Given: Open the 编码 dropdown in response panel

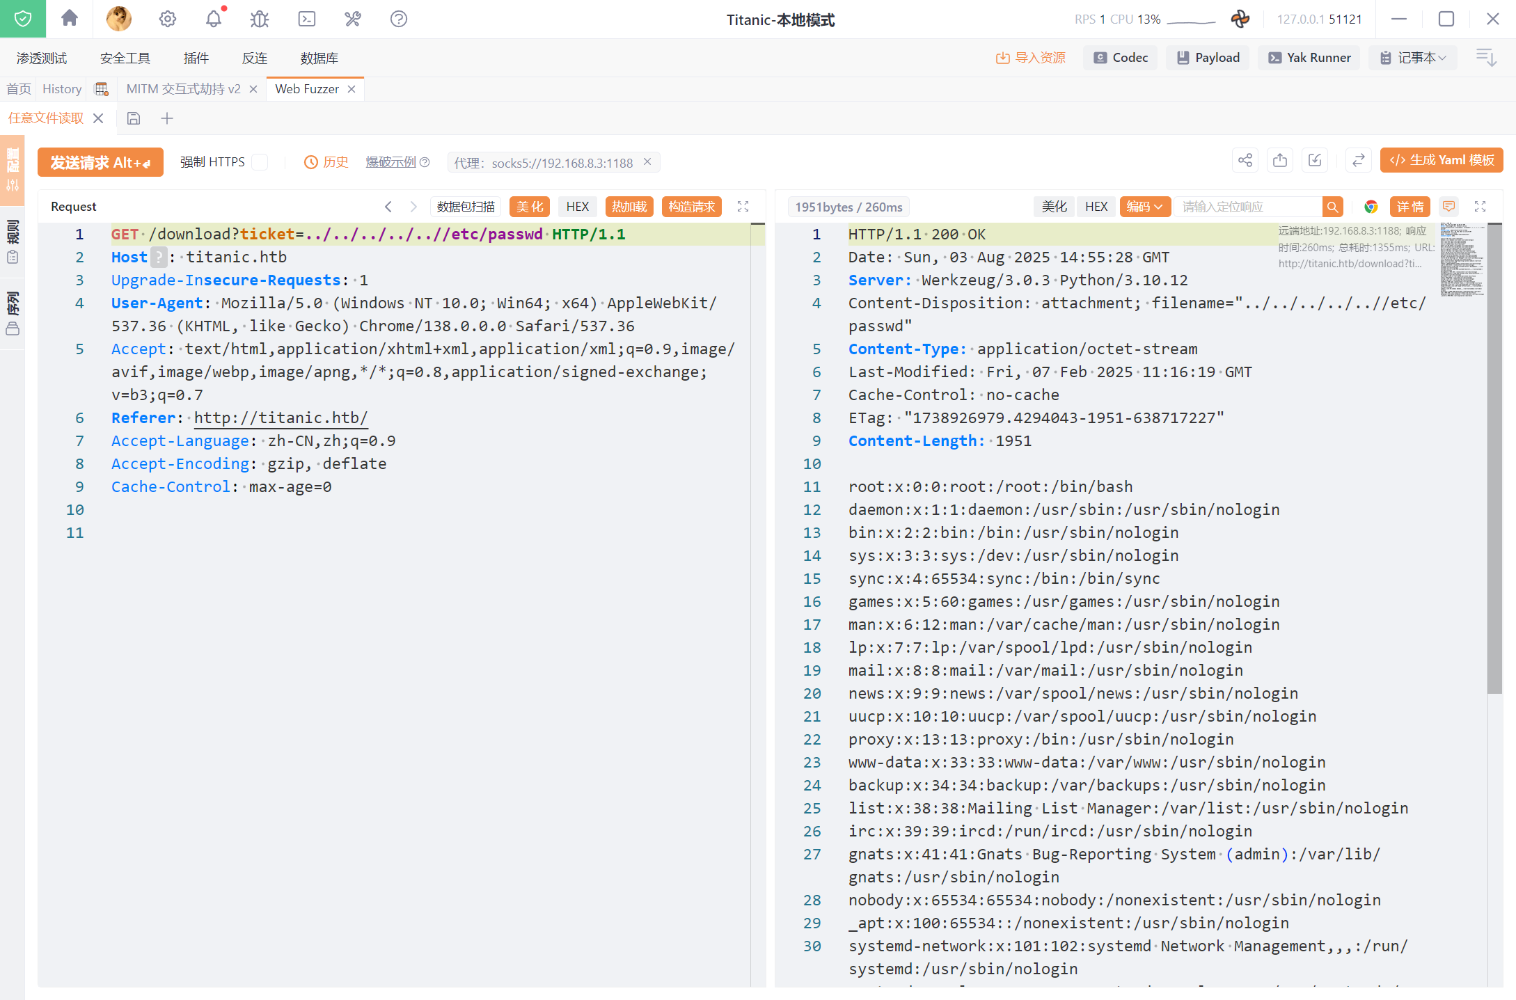Looking at the screenshot, I should pyautogui.click(x=1144, y=207).
